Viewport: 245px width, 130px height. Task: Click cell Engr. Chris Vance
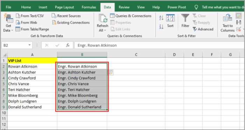82,84
